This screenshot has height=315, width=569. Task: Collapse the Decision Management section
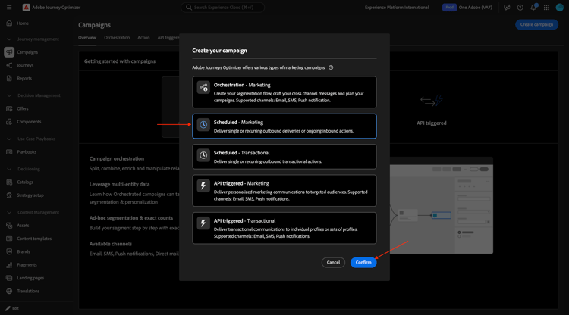click(x=9, y=95)
